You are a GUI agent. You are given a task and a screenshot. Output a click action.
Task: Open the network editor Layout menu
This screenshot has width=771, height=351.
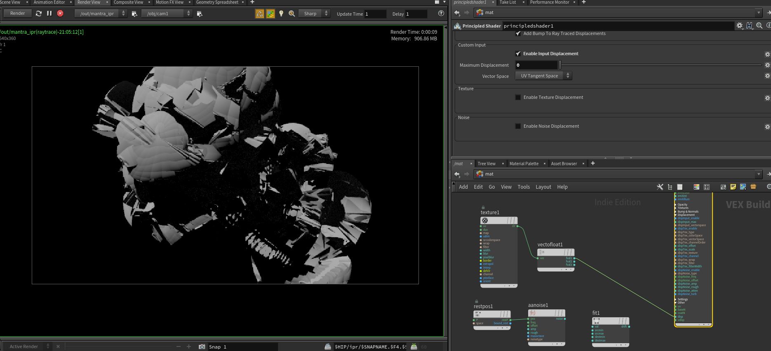[543, 187]
